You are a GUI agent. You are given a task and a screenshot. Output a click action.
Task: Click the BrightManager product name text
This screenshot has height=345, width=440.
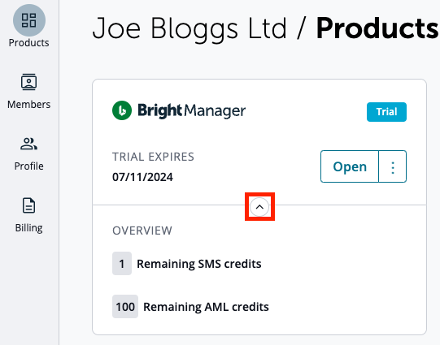coord(192,111)
